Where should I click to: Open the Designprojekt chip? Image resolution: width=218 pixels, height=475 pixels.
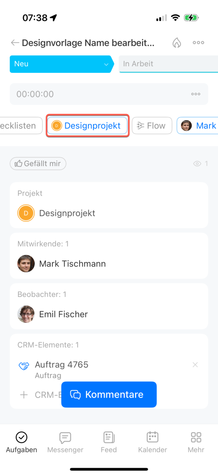[87, 125]
